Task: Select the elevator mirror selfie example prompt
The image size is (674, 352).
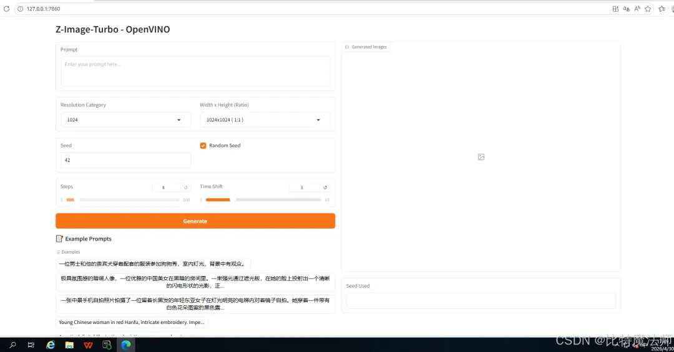Action: (x=195, y=304)
